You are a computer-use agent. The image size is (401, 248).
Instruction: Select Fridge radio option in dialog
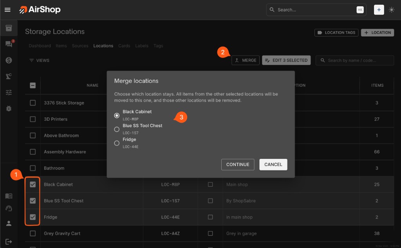point(117,143)
